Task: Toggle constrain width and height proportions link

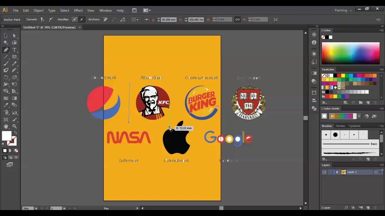Action: tap(238, 19)
